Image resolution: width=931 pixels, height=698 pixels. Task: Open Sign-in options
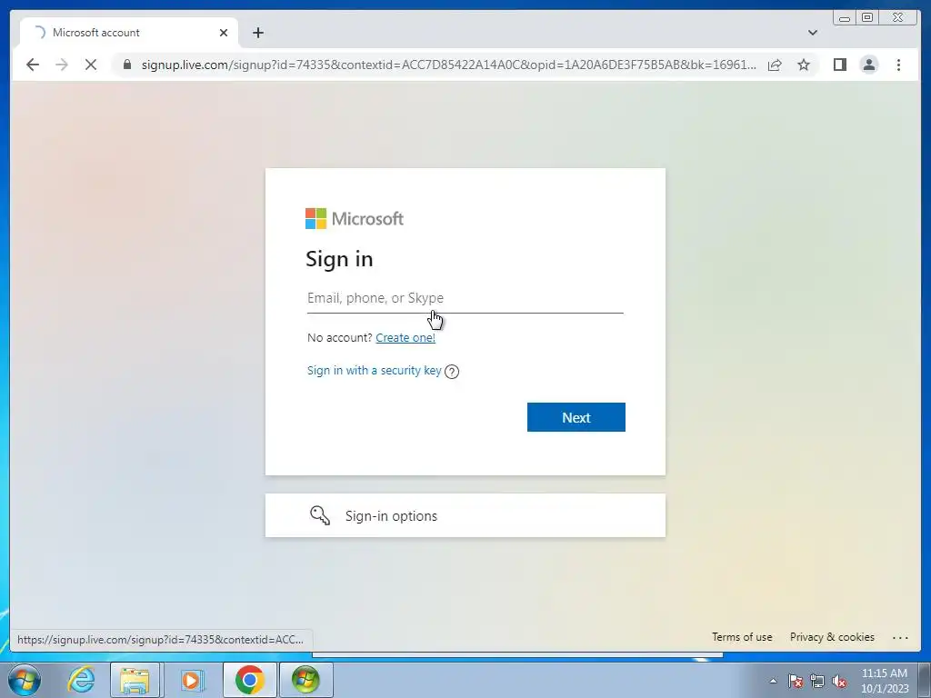tap(465, 515)
